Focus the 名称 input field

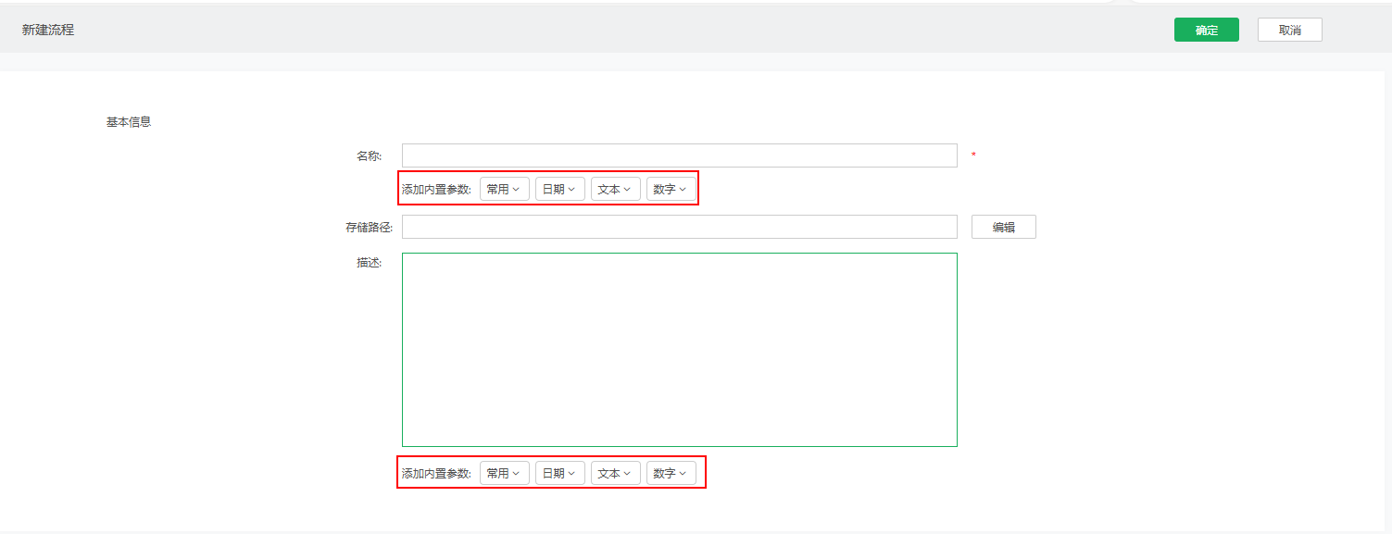coord(679,155)
